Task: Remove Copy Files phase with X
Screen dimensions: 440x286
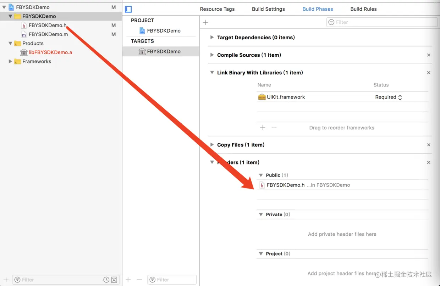Action: tap(429, 145)
